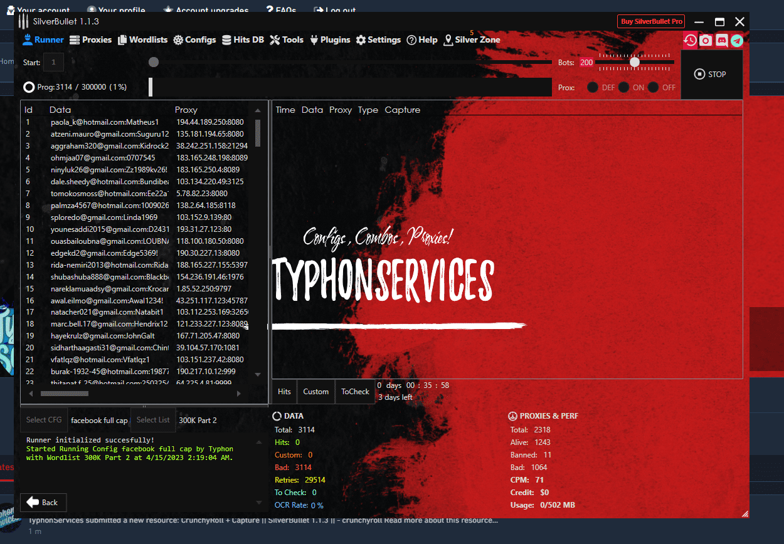The image size is (784, 544).
Task: Open the Proxies manager
Action: (90, 39)
